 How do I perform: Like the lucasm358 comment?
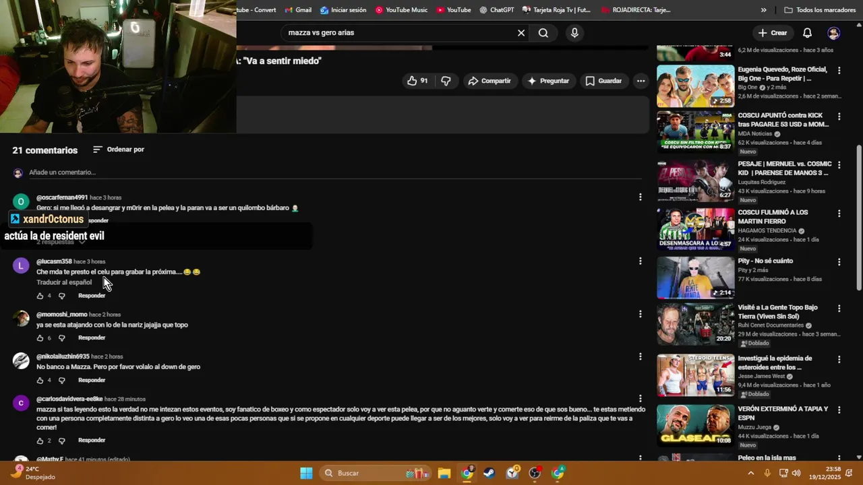tap(40, 296)
